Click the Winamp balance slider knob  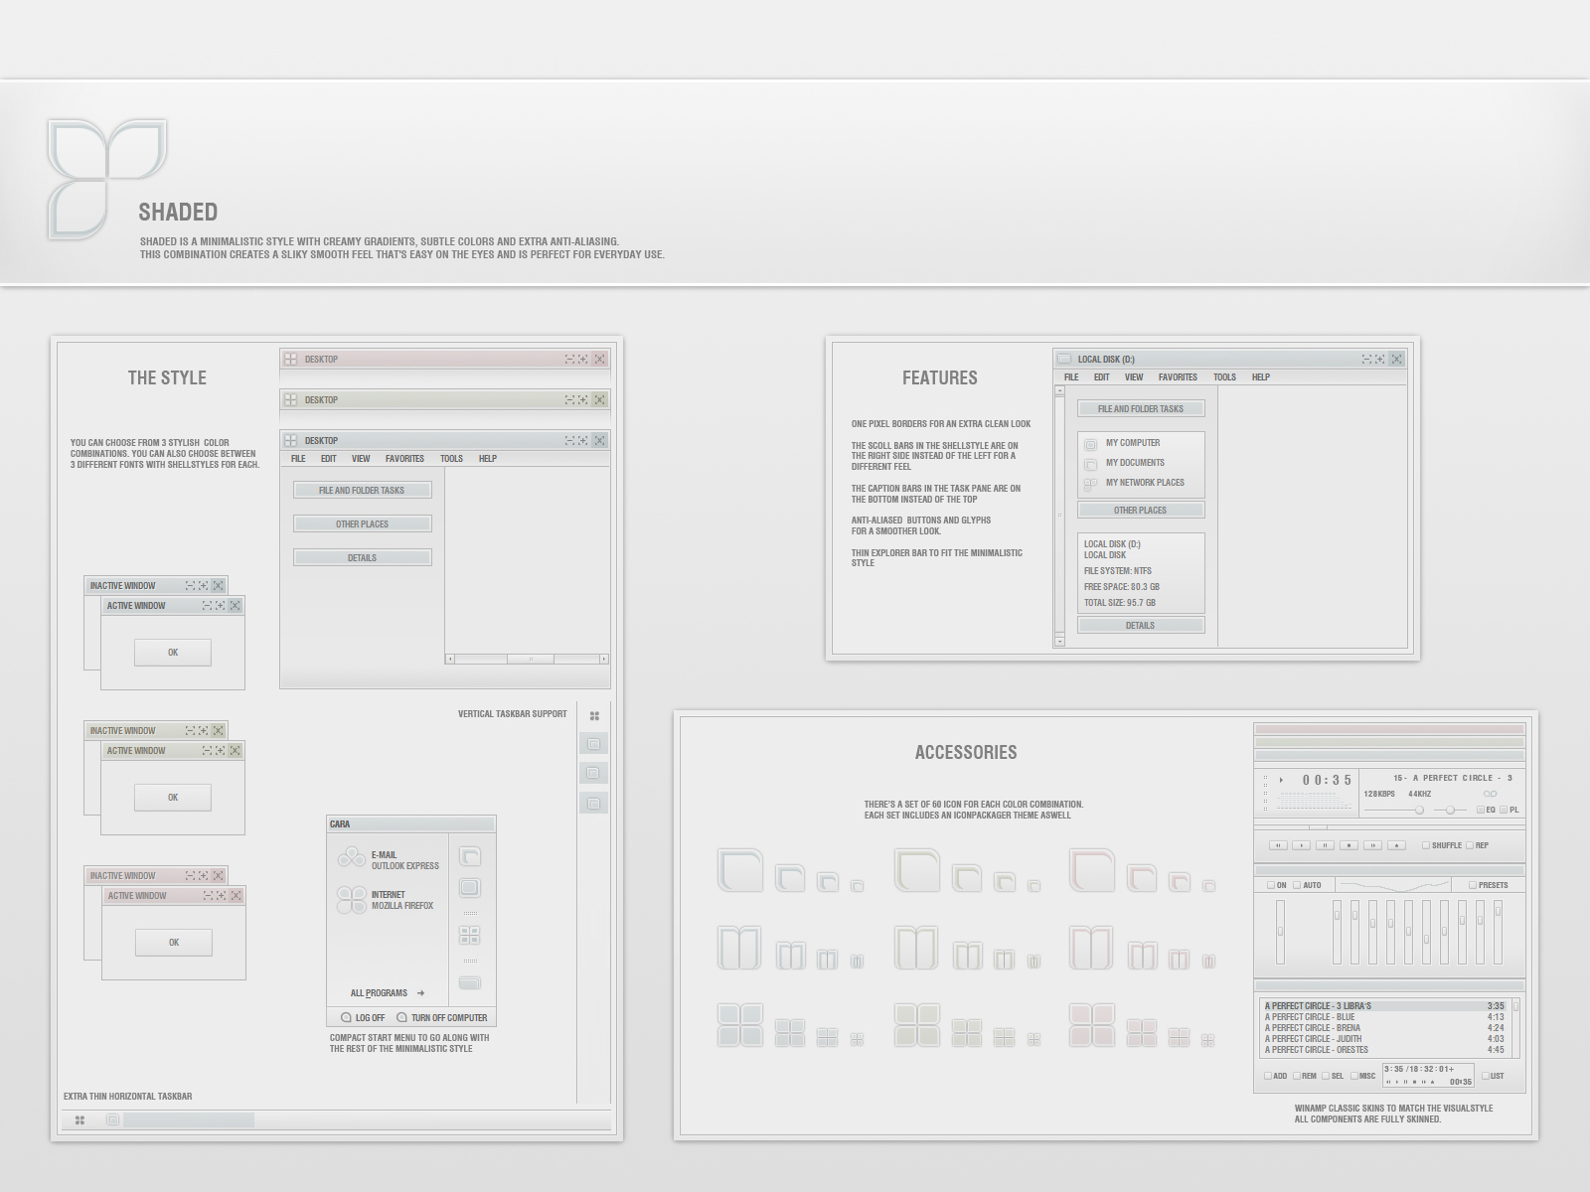coord(1450,810)
